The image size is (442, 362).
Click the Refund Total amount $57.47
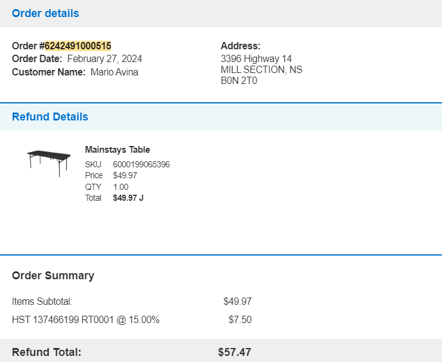coord(234,352)
